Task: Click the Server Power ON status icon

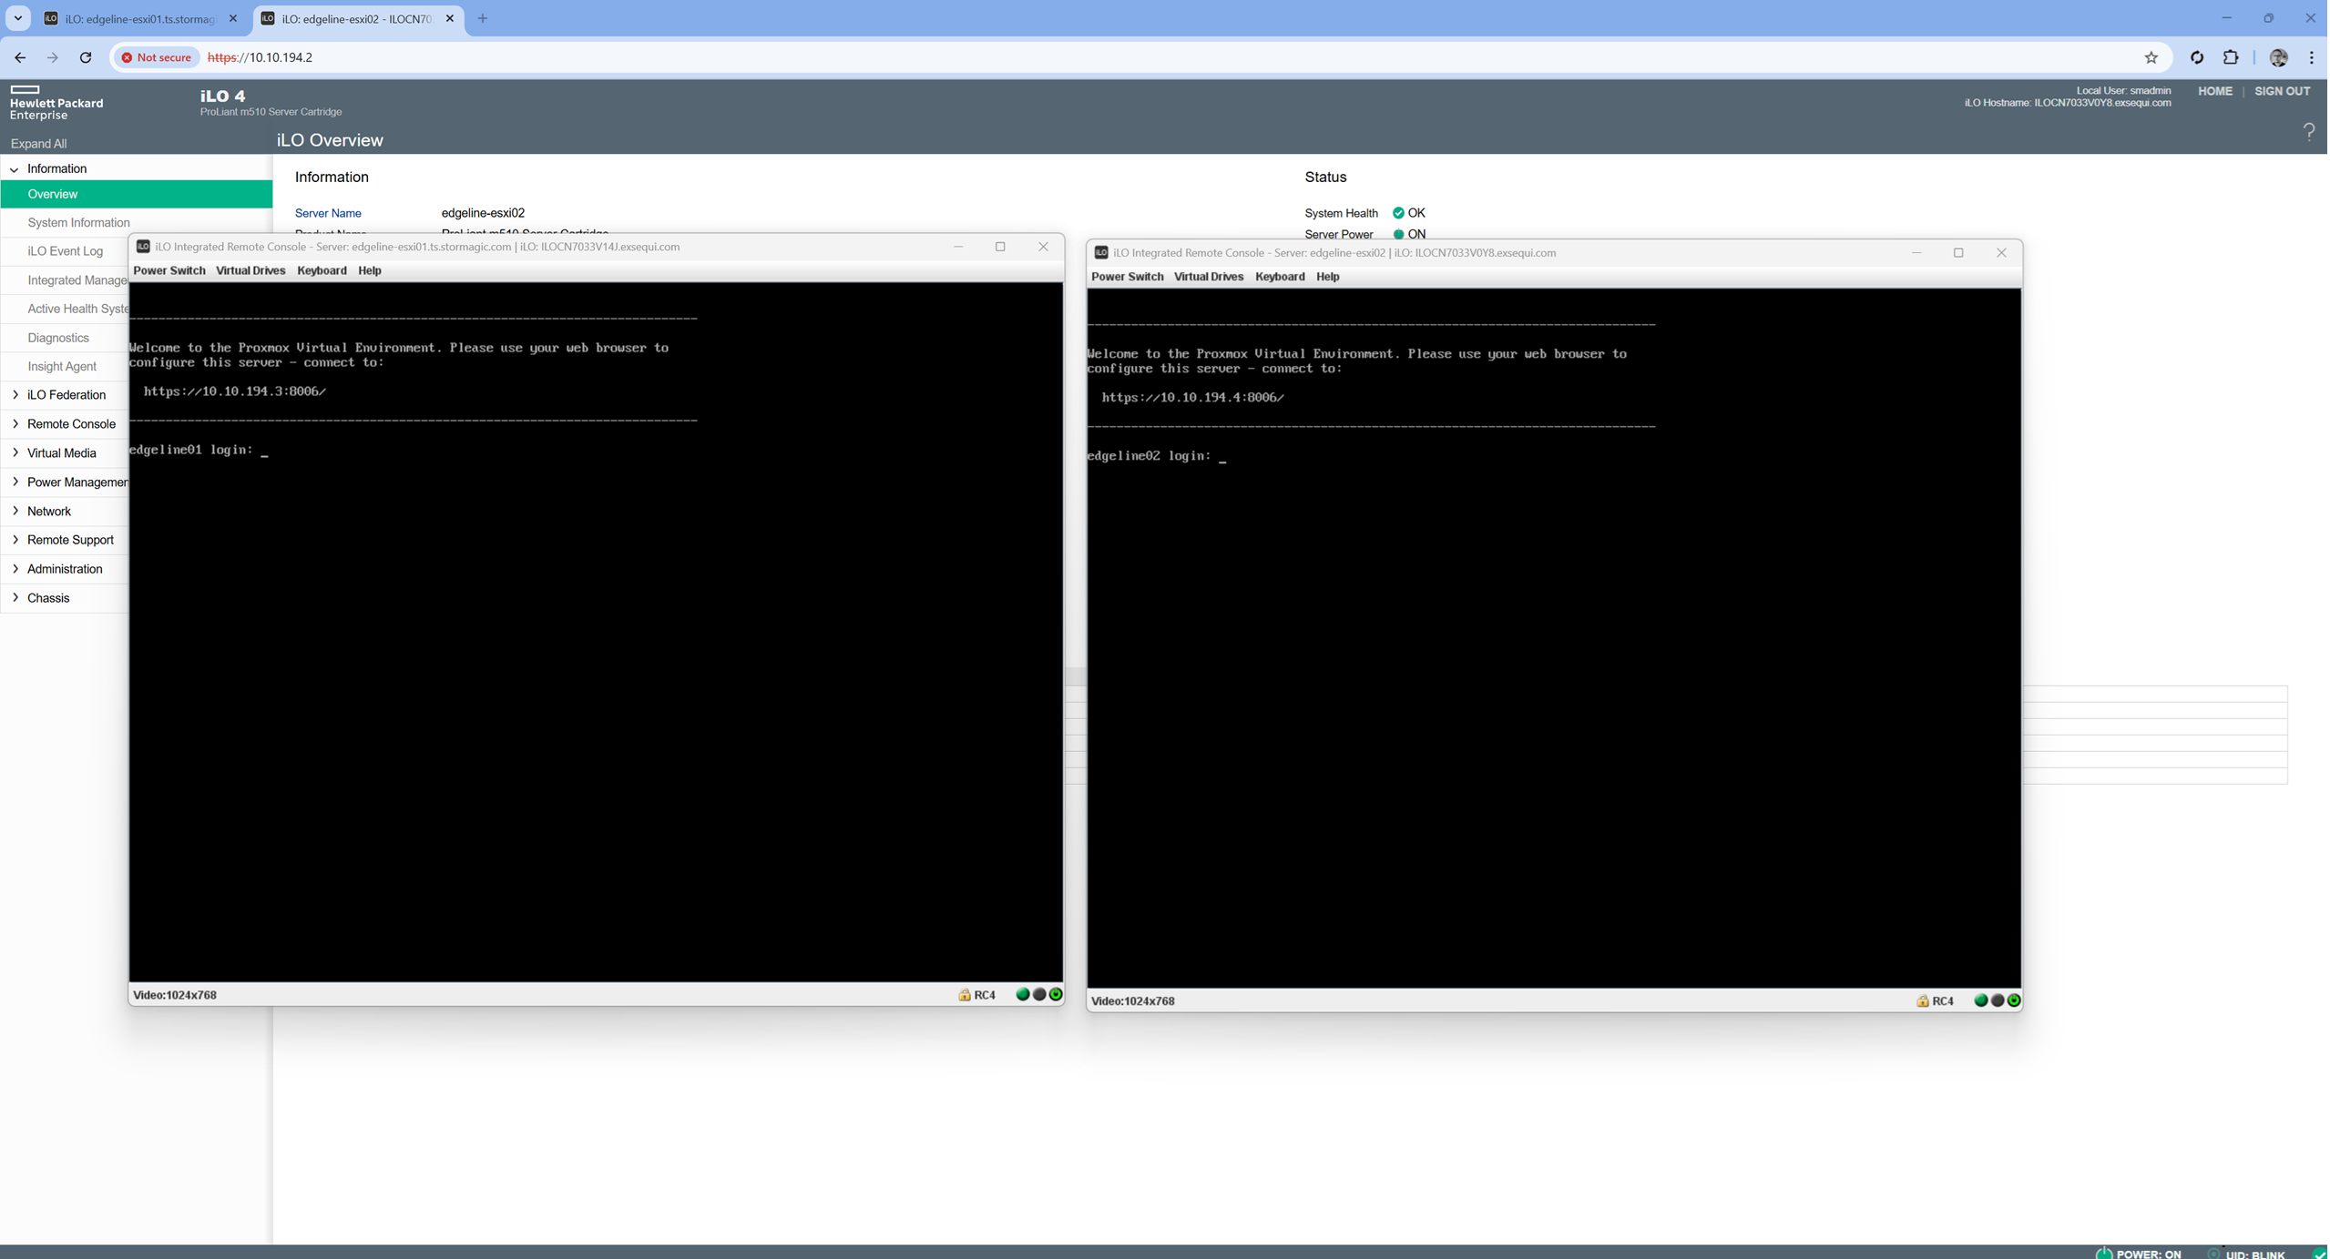Action: point(1398,234)
